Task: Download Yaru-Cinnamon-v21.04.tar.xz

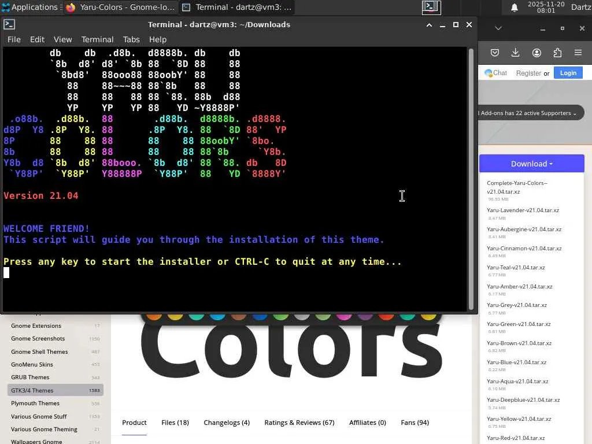Action: click(524, 249)
